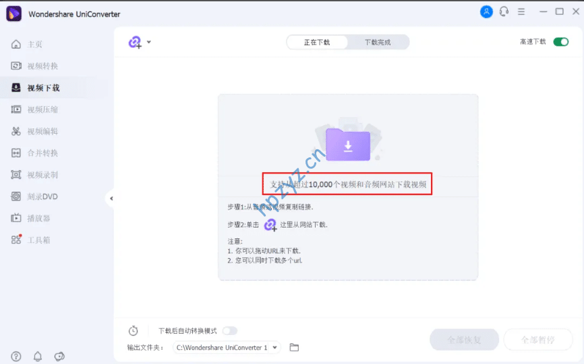Click the download folder drop area
This screenshot has height=364, width=584.
pos(348,143)
